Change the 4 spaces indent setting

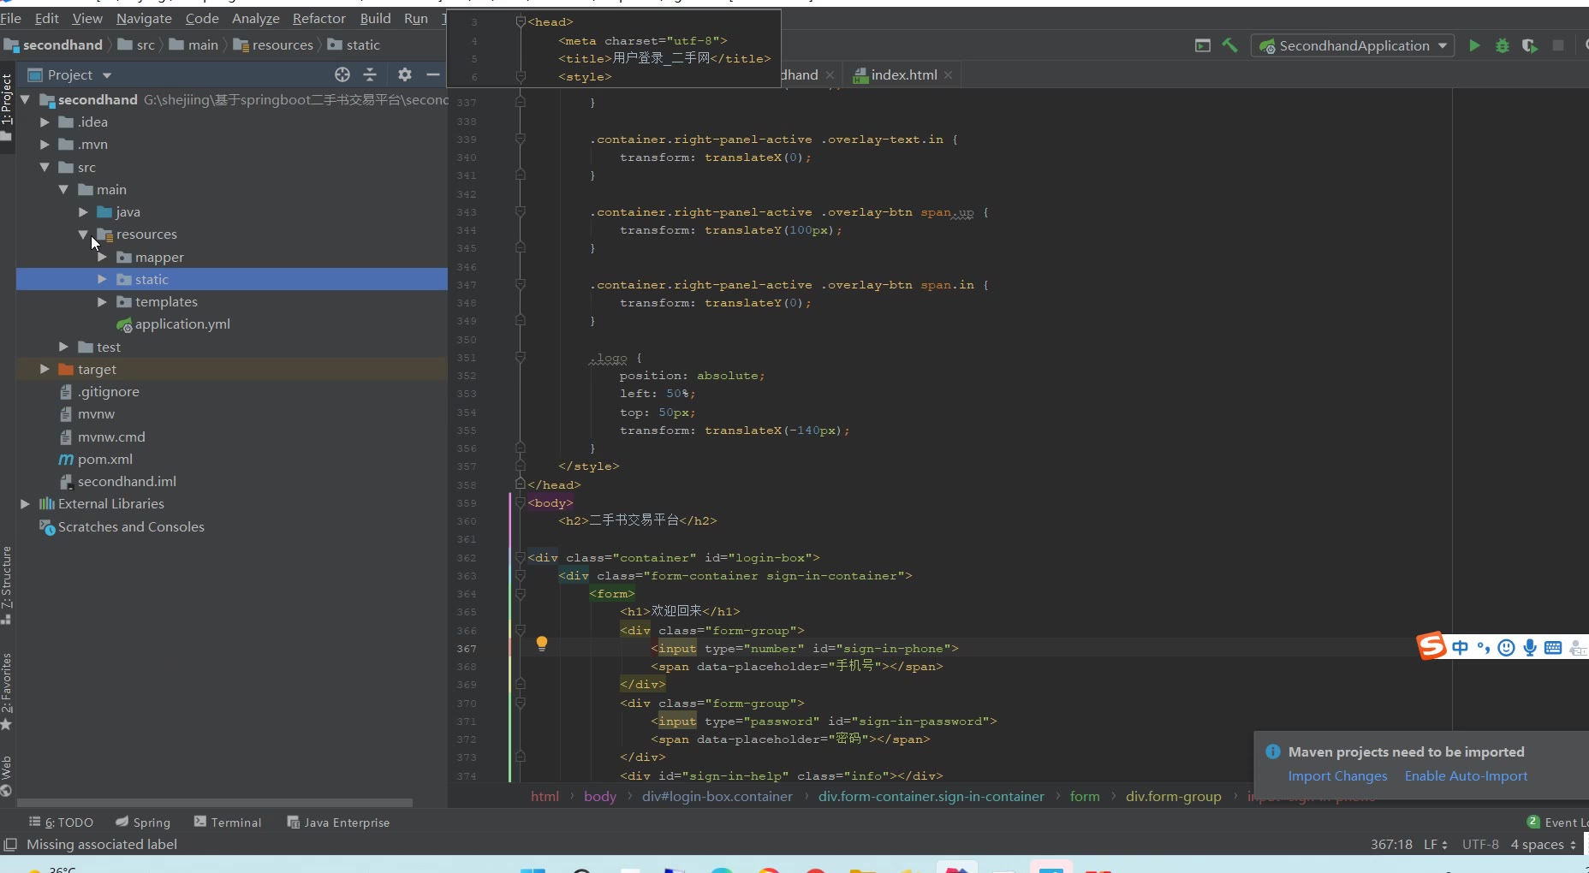pyautogui.click(x=1543, y=845)
